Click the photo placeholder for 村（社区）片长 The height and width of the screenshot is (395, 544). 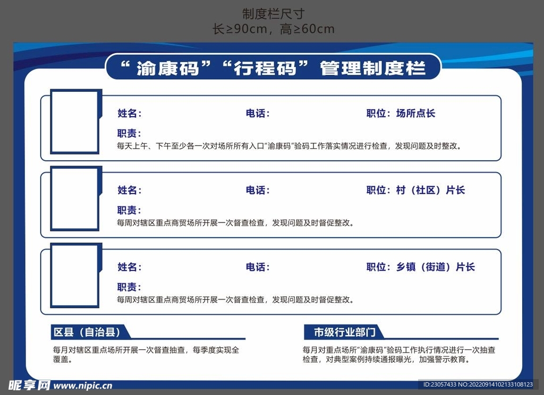[73, 199]
